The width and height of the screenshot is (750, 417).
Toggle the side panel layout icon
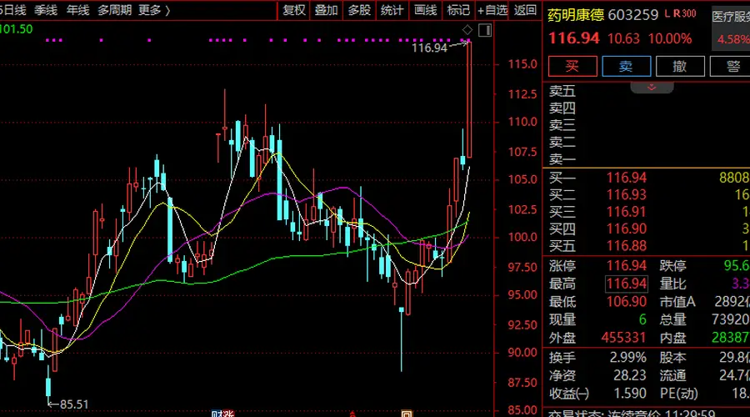coord(485,31)
